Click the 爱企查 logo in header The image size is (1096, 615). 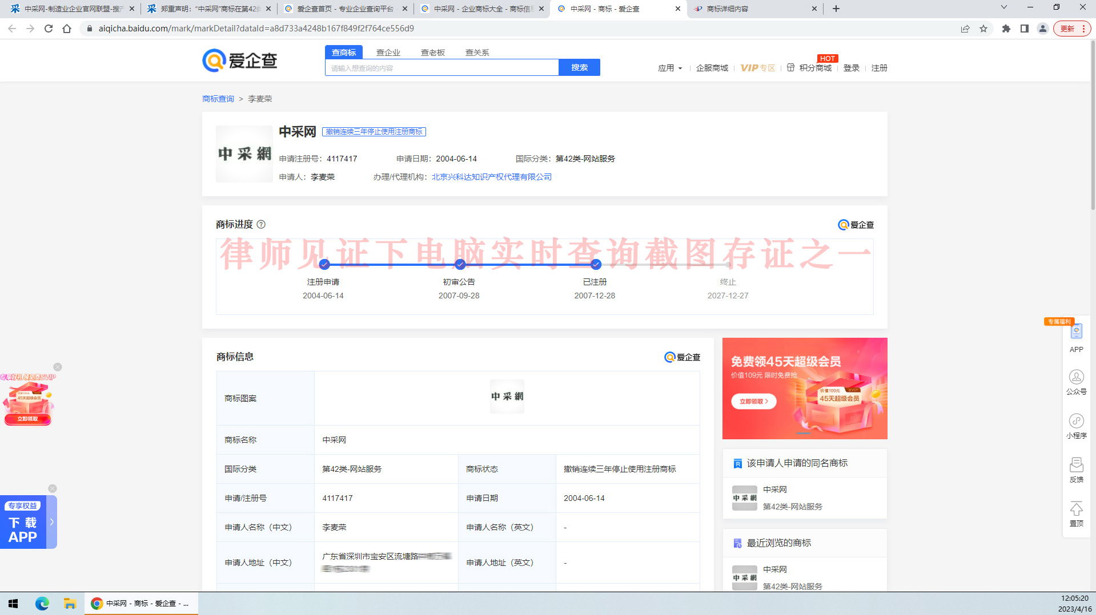[240, 60]
